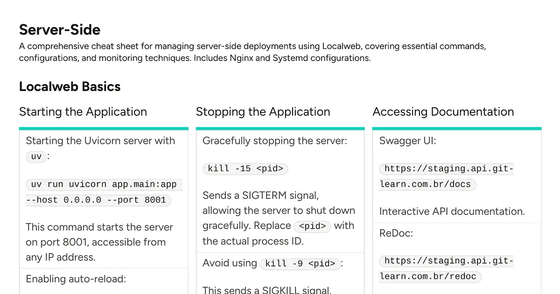Click the kill -15 <pid> command snippet

tap(245, 168)
